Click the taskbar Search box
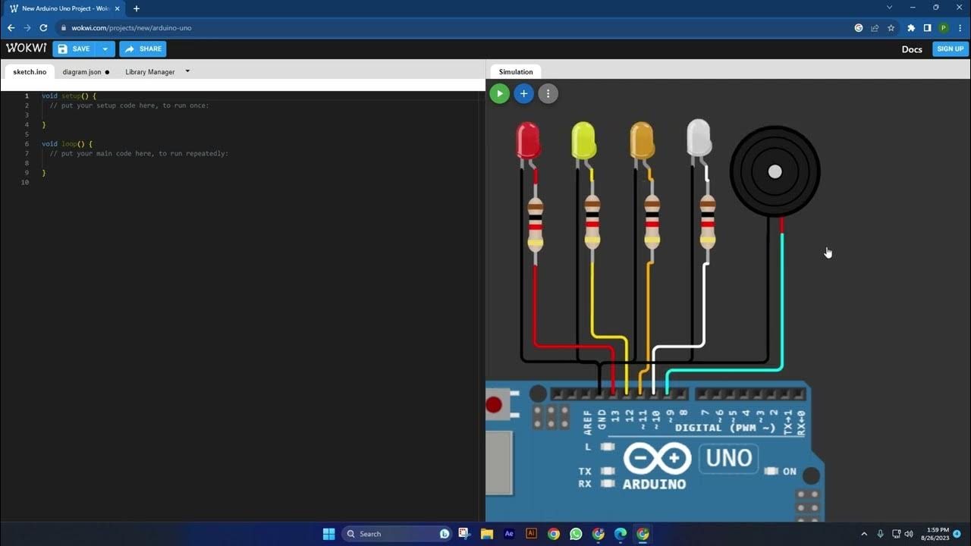971x546 pixels. click(398, 534)
